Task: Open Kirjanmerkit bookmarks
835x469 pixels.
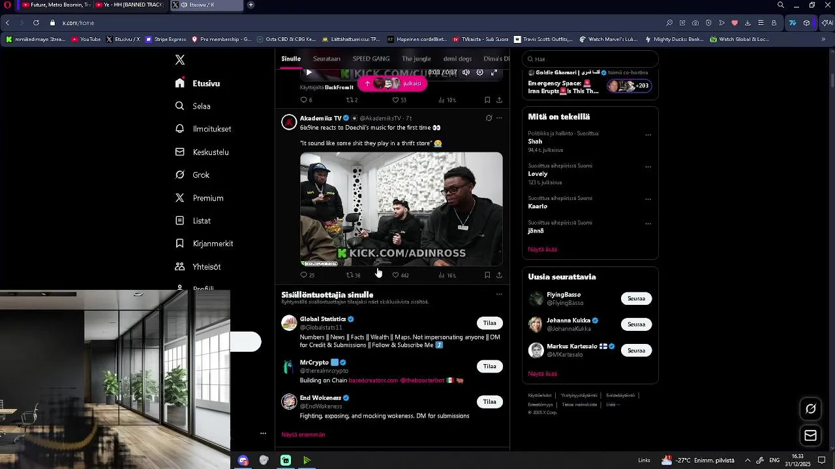Action: (204, 244)
